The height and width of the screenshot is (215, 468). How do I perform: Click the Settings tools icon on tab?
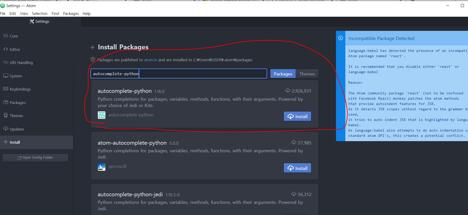click(32, 21)
